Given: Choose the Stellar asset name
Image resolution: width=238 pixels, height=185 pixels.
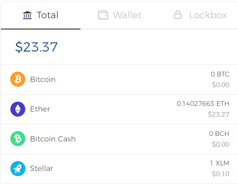Looking at the screenshot, I should pos(42,169).
